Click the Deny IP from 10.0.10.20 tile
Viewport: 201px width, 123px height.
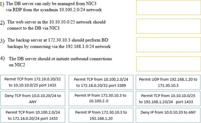168,113
